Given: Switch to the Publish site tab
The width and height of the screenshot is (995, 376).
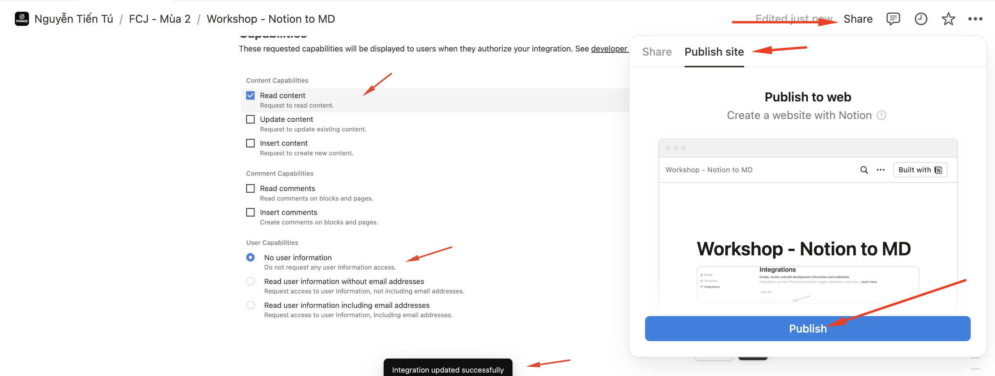Looking at the screenshot, I should point(714,52).
